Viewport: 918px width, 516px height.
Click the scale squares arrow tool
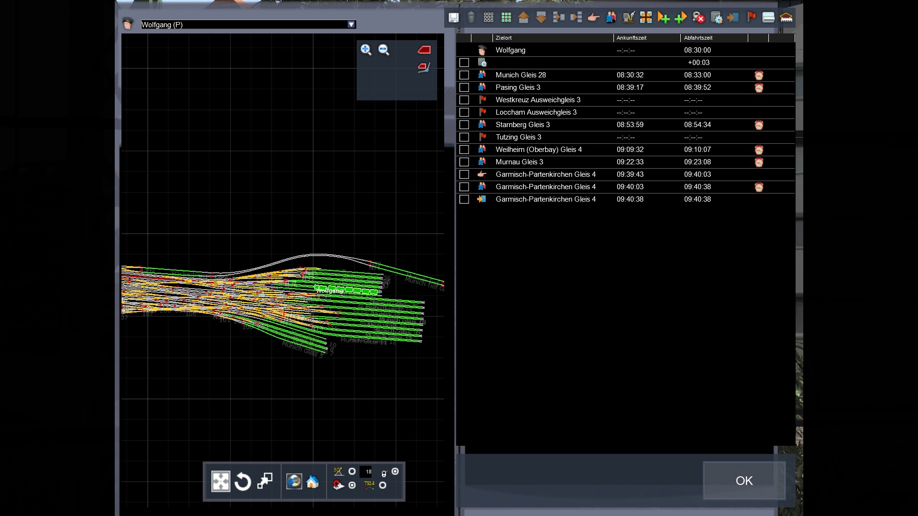[x=265, y=481]
